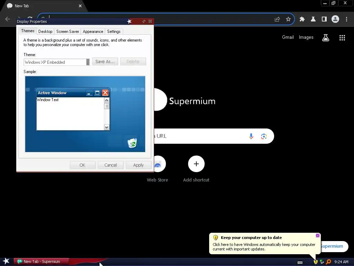Viewport: 354px width, 266px height.
Task: Click the red close button in sample preview
Action: click(x=105, y=93)
